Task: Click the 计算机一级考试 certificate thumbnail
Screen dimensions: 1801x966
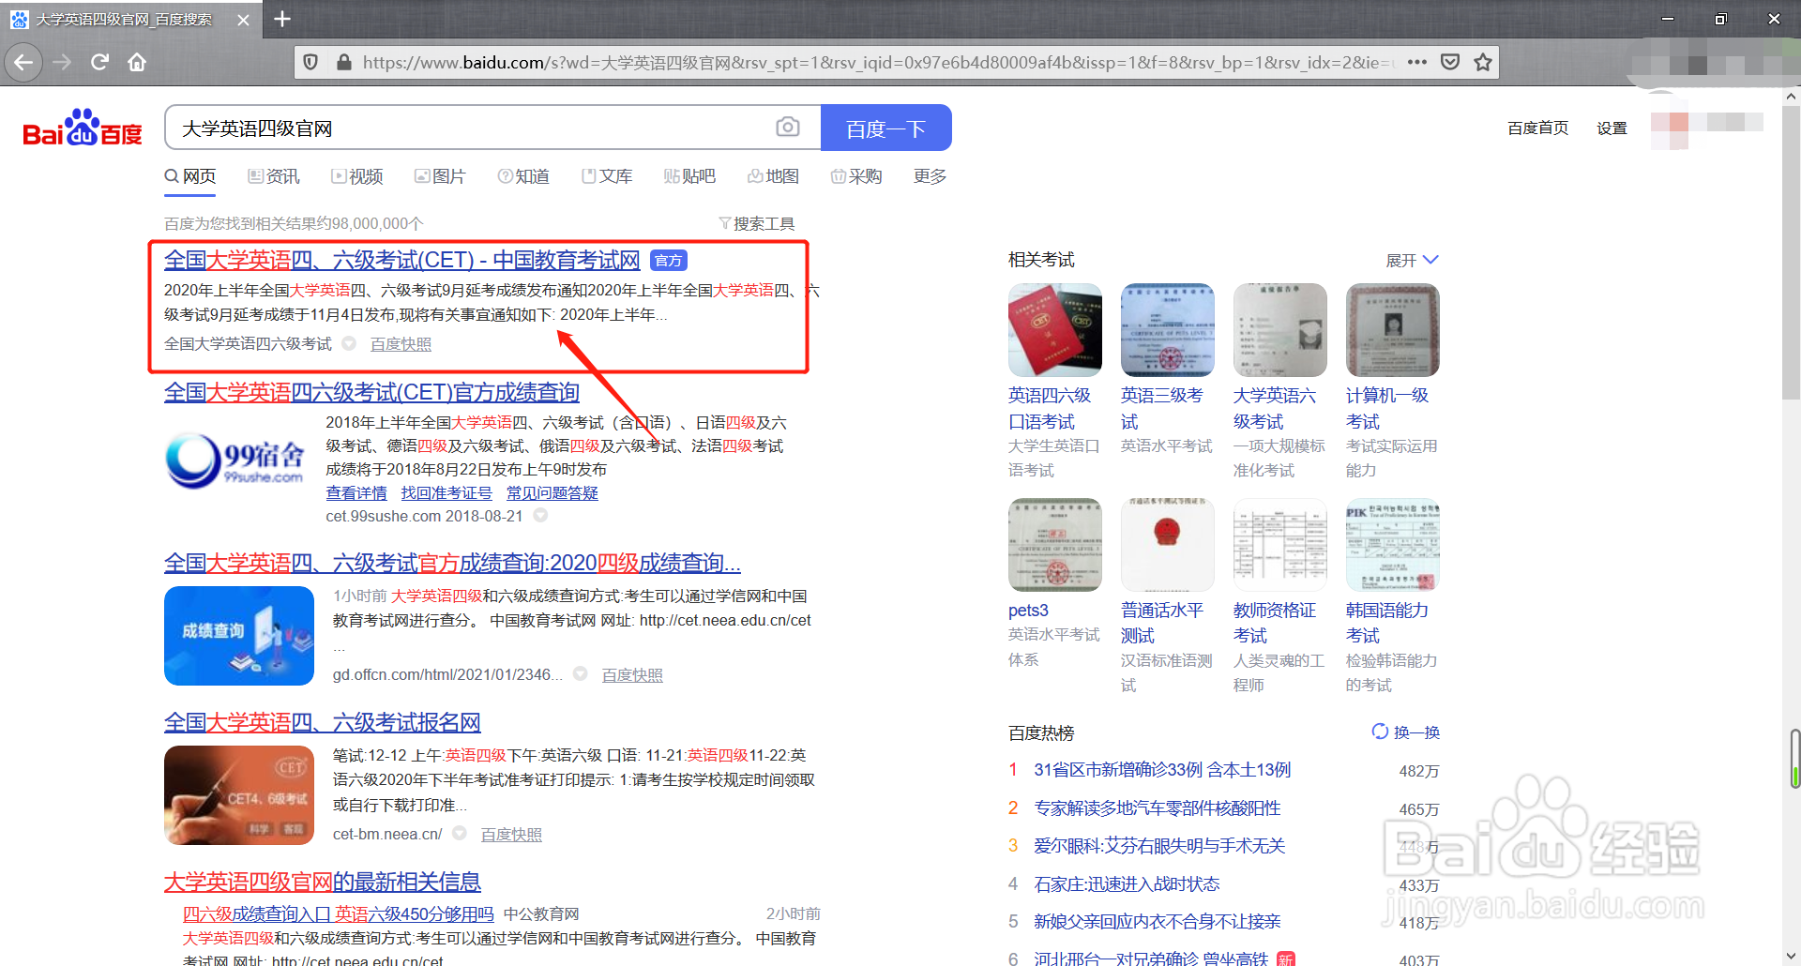Action: click(1393, 330)
